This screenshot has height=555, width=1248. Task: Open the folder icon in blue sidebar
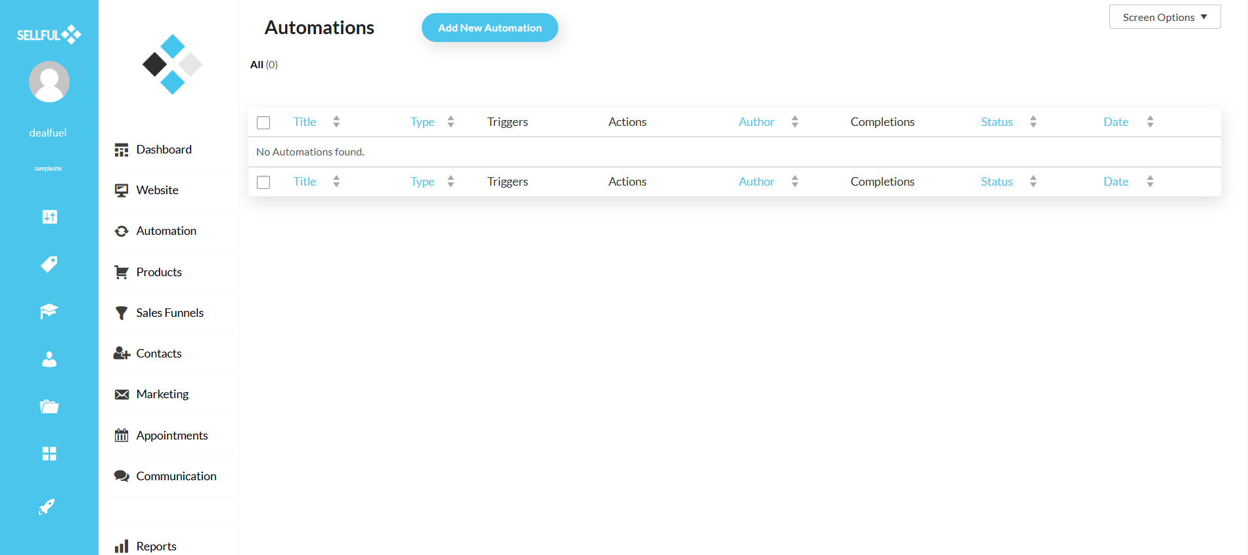tap(49, 407)
